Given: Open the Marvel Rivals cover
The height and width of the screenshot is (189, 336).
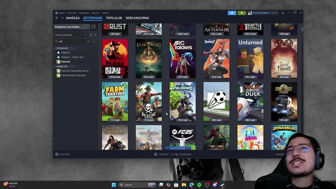Looking at the screenshot, I should [216, 59].
